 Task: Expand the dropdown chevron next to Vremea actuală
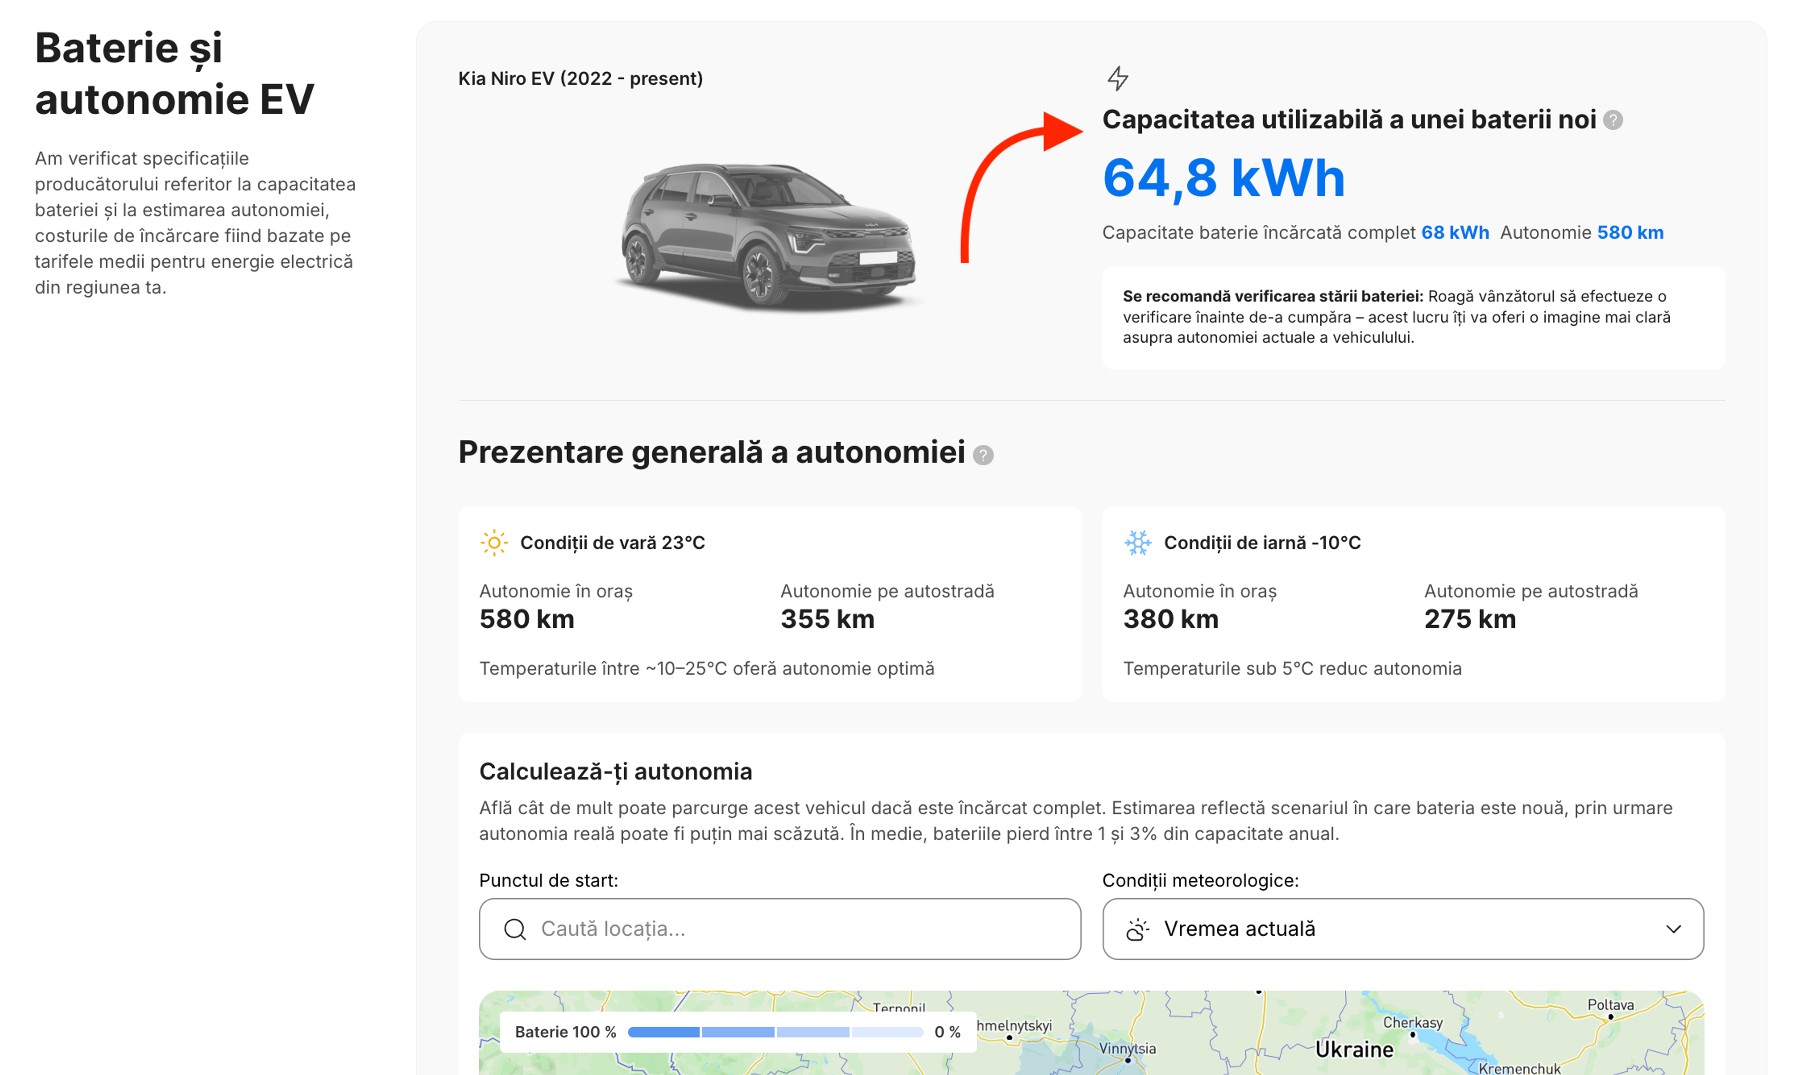(x=1673, y=929)
